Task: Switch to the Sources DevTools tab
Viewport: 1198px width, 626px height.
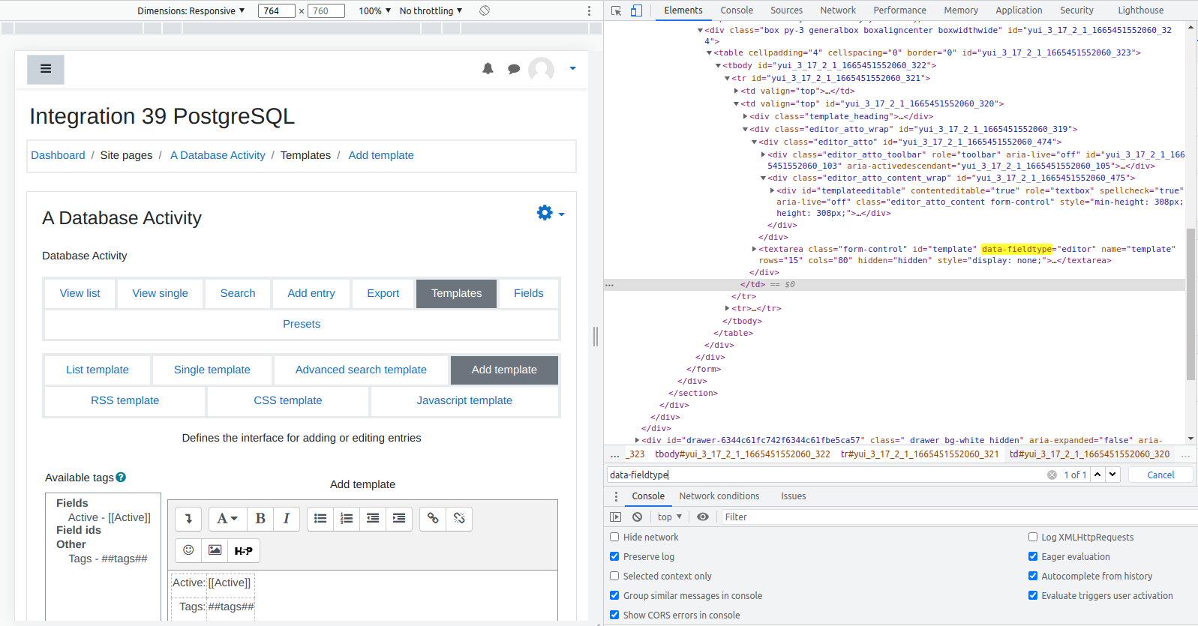Action: [786, 10]
